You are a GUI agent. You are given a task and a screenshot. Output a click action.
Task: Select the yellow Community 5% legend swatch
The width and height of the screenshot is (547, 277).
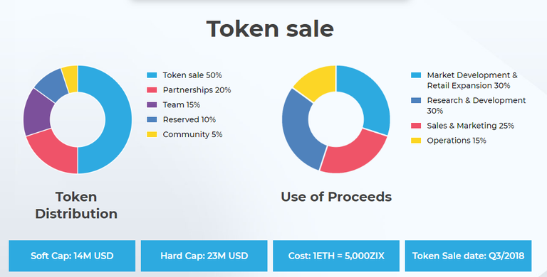click(152, 134)
